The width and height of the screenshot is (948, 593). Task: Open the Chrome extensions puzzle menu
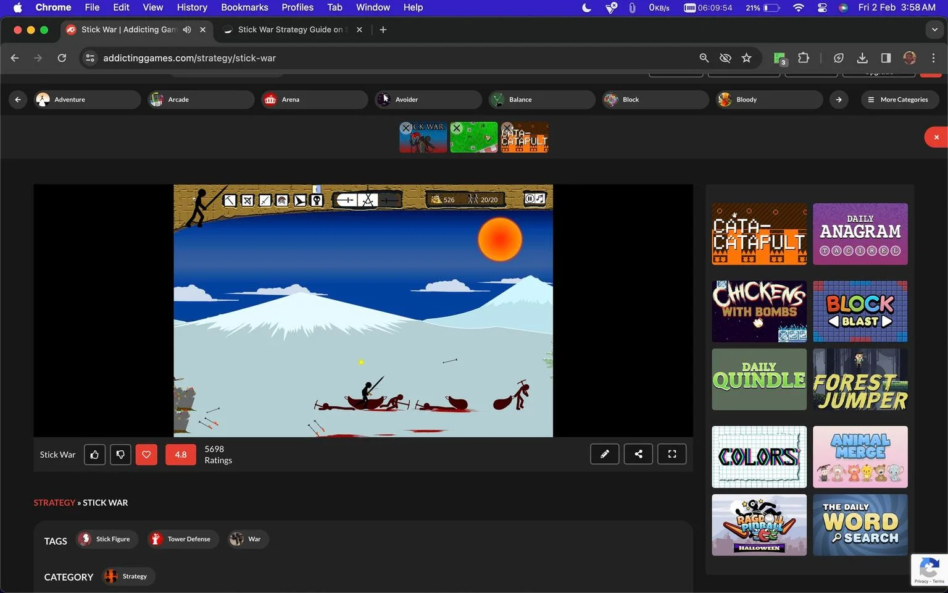point(803,58)
